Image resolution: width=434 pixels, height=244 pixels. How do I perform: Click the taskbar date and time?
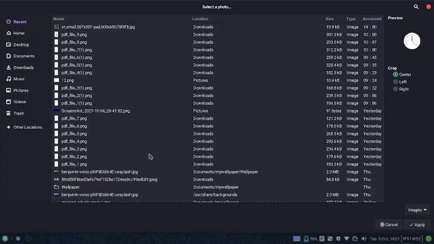[384, 239]
